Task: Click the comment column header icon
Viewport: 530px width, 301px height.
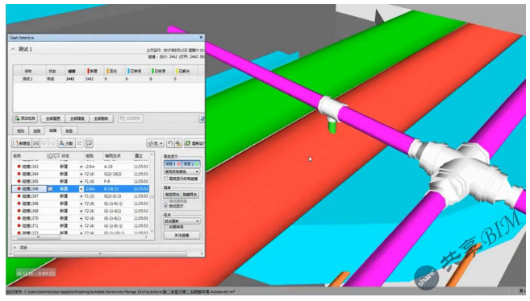Action: (x=56, y=155)
